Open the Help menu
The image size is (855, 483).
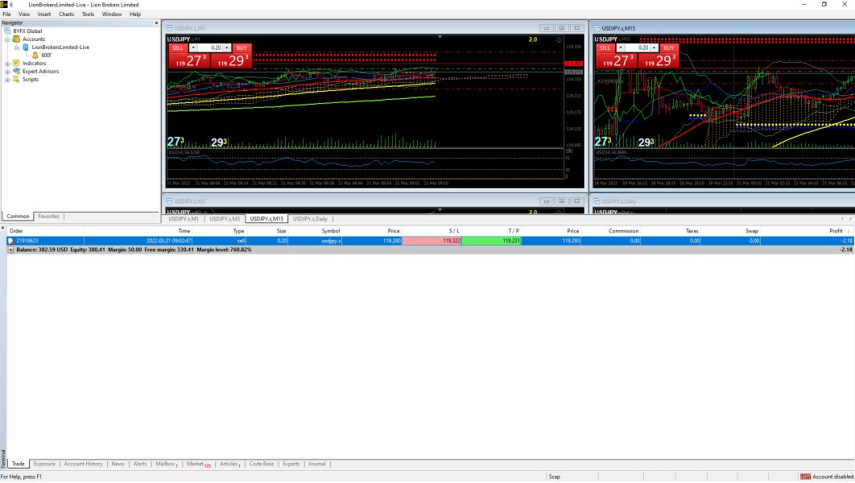[135, 14]
